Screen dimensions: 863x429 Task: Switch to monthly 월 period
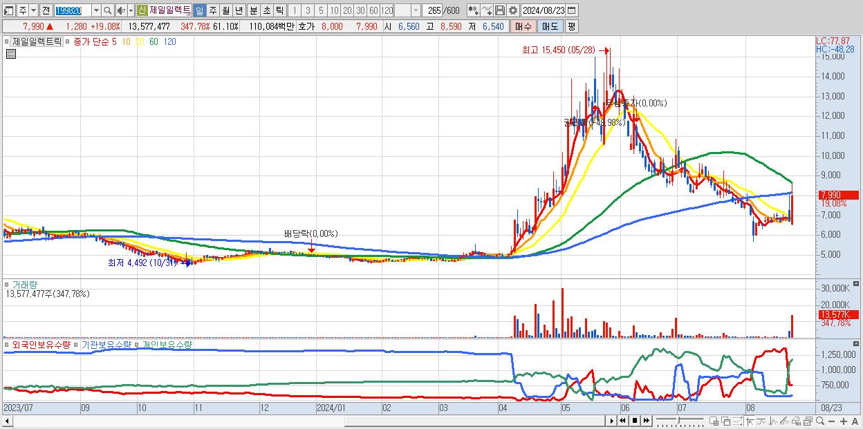[225, 10]
